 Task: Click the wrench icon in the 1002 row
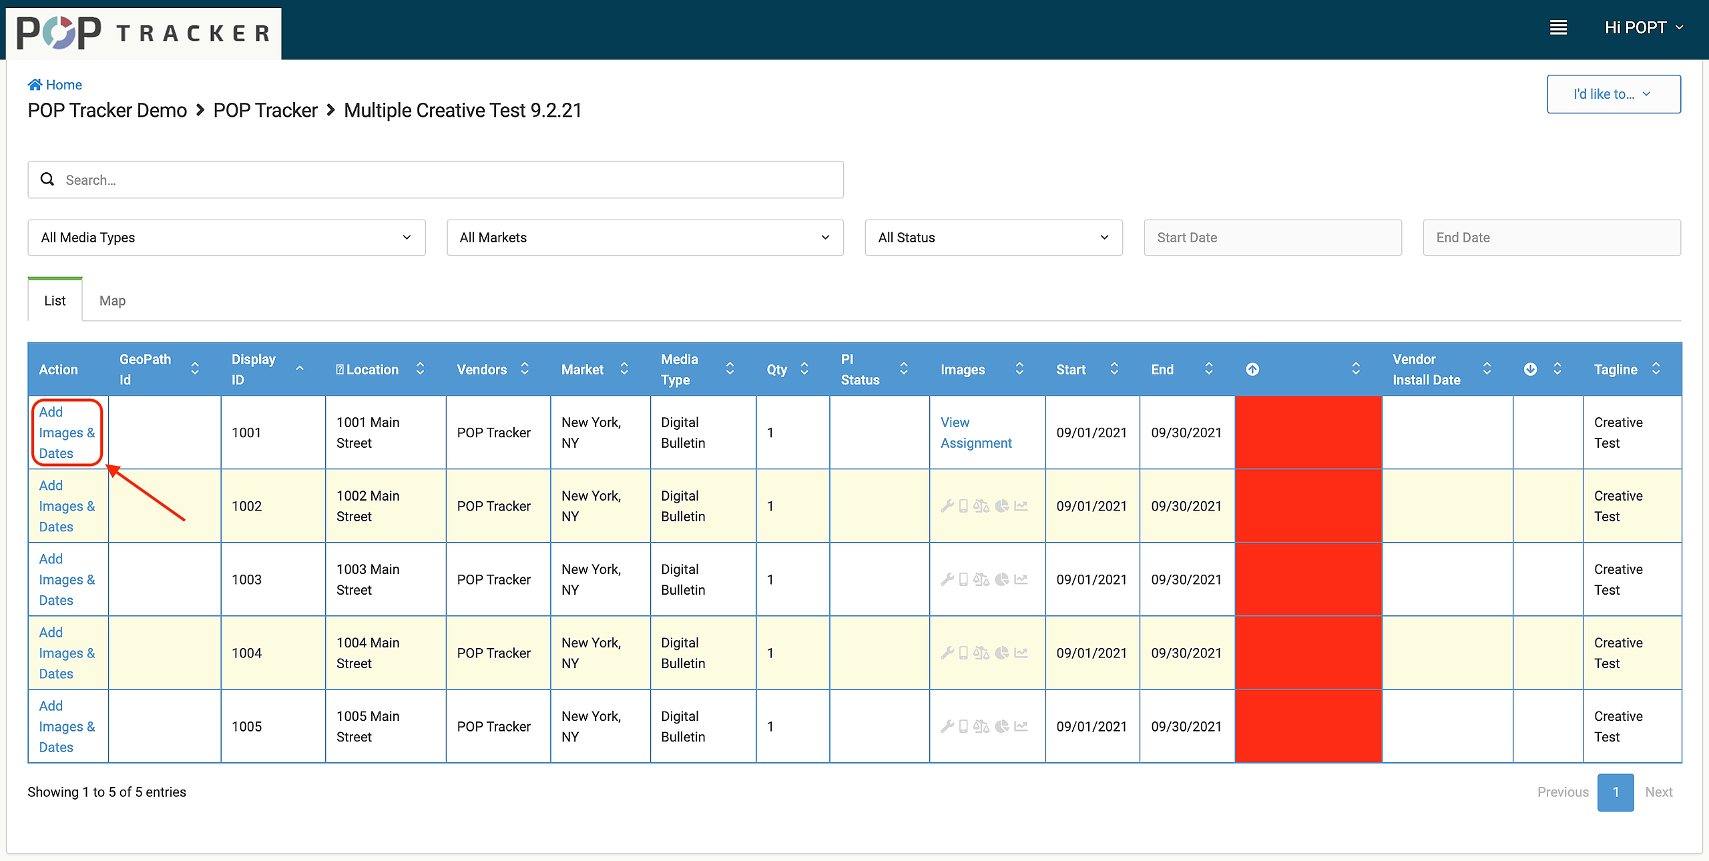[x=947, y=506]
